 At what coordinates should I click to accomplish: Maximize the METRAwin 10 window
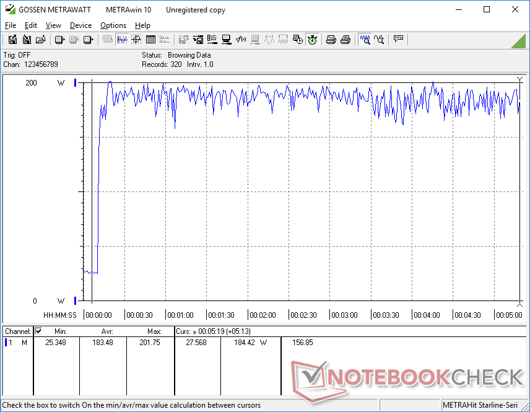point(487,9)
